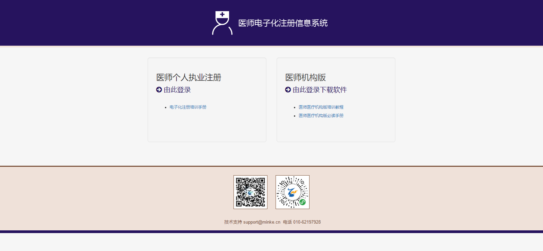Image resolution: width=543 pixels, height=251 pixels.
Task: Open the 电子化注册培训手册 manual link
Action: point(188,107)
